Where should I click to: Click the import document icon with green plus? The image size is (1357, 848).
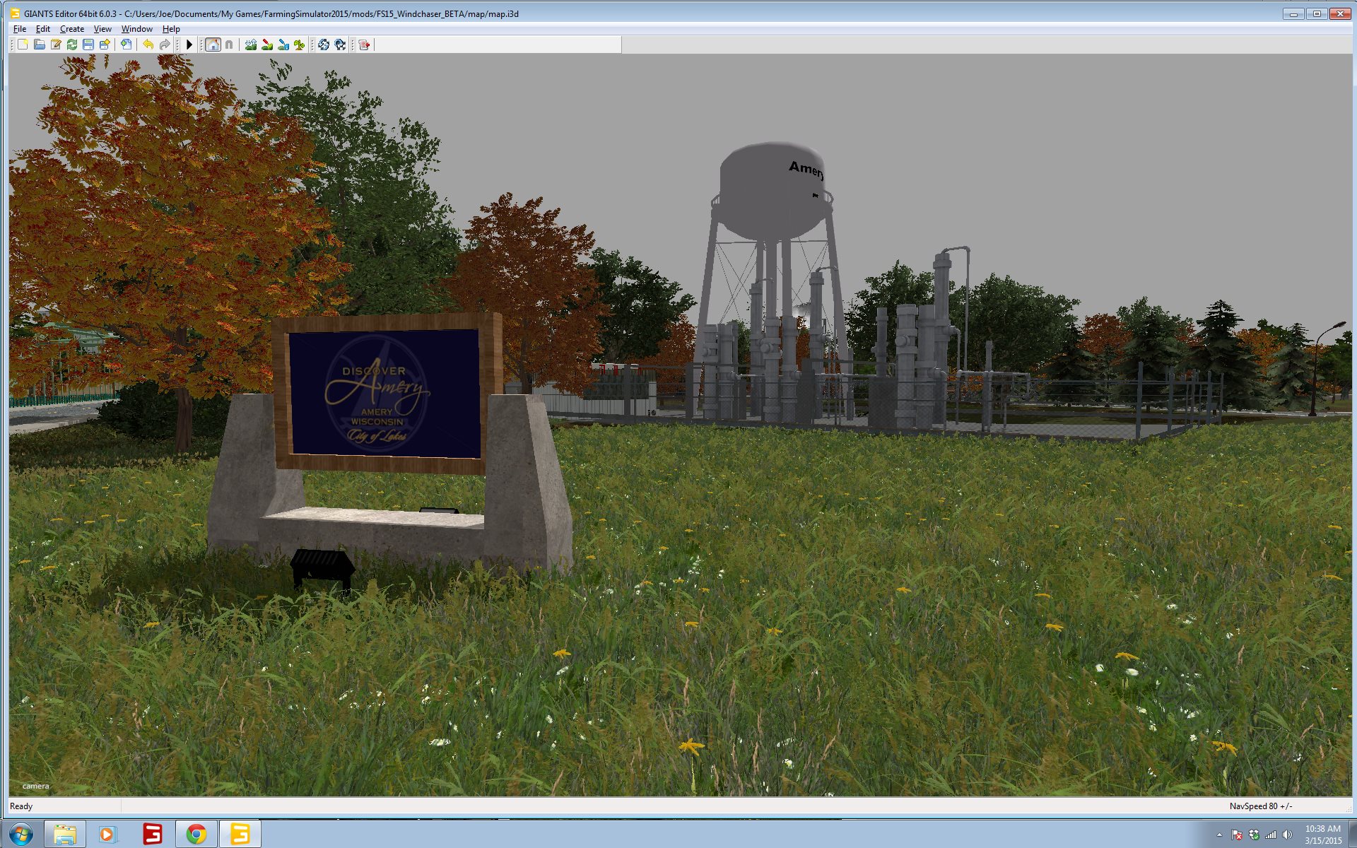point(126,45)
